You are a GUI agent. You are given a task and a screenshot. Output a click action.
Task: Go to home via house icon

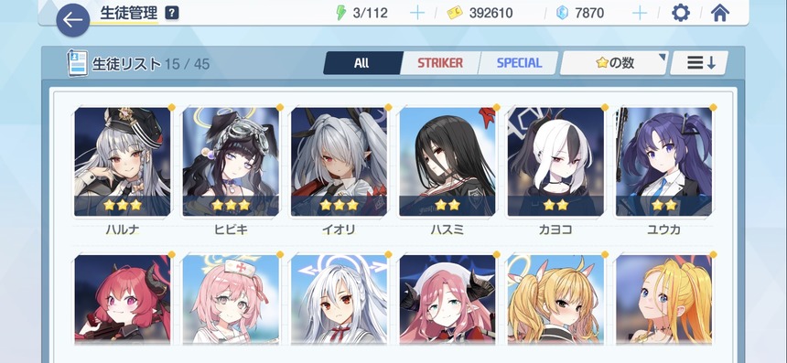(x=720, y=13)
